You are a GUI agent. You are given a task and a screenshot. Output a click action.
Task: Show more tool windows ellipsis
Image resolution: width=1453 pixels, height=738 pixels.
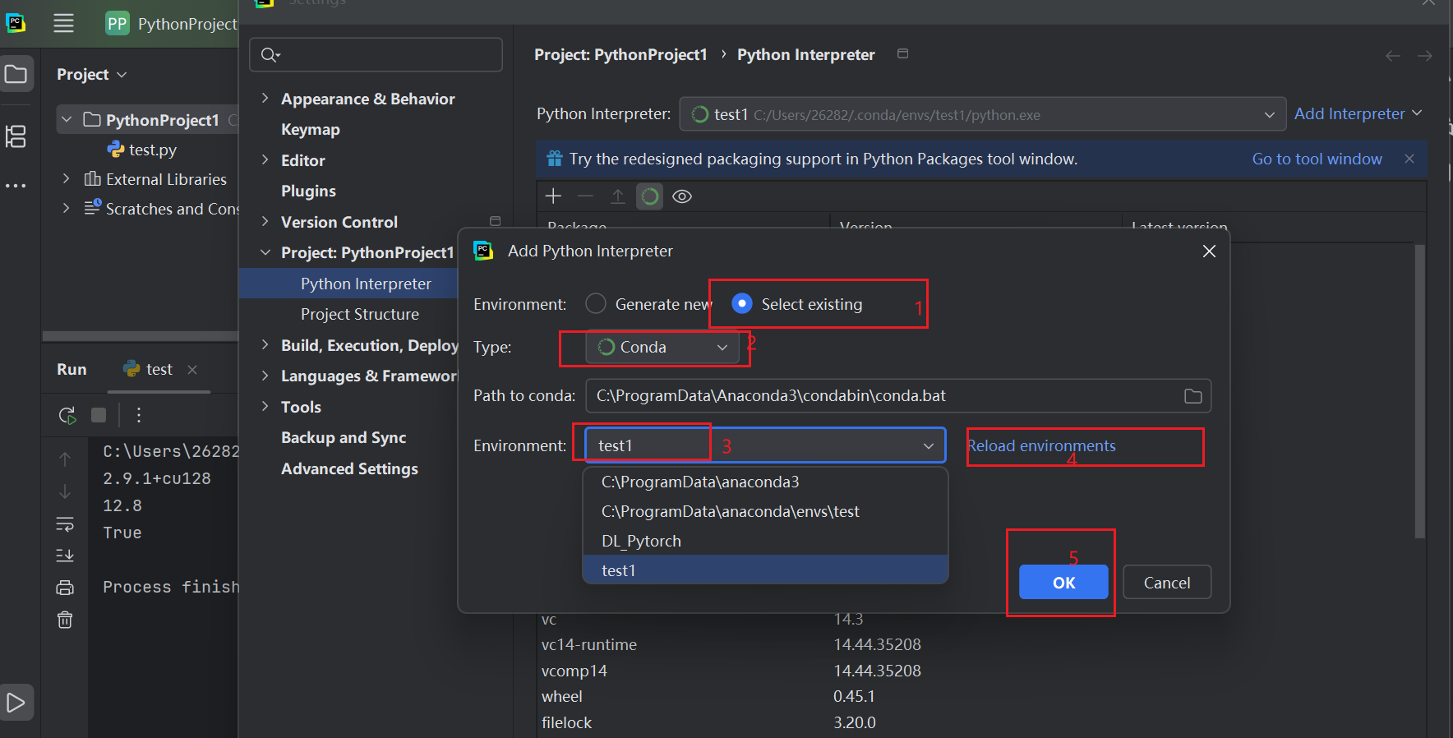[x=16, y=186]
